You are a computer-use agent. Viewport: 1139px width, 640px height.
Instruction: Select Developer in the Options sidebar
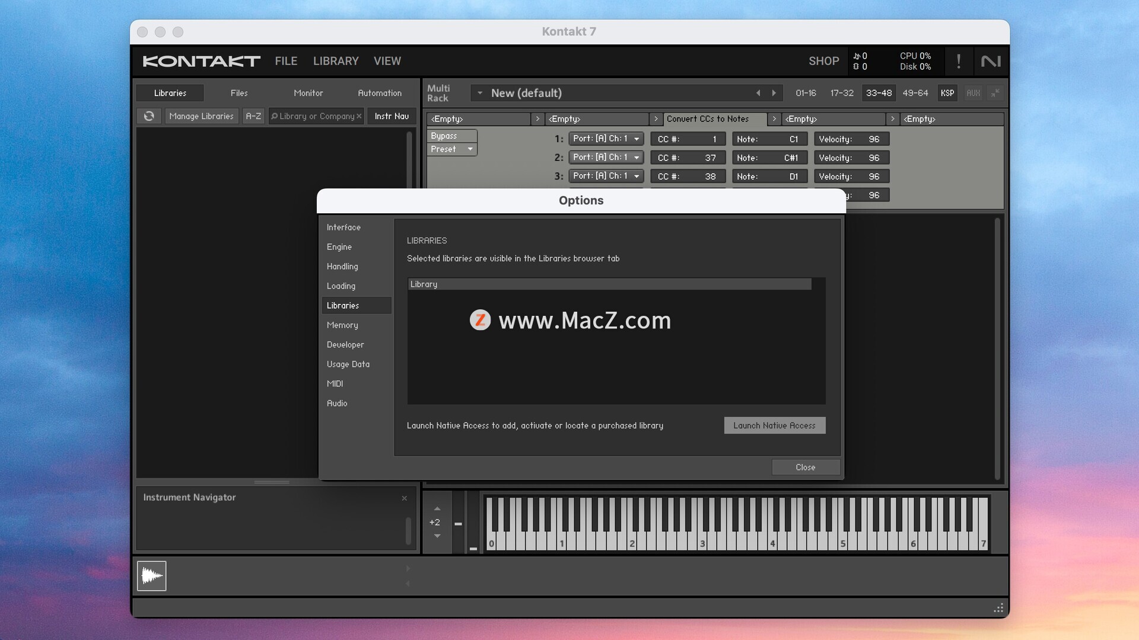357,345
